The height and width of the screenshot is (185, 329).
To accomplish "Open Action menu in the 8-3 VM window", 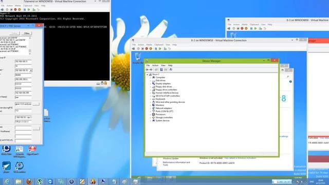I will [x=236, y=25].
